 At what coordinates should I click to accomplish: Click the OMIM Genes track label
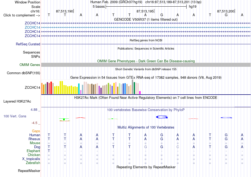click(30, 65)
